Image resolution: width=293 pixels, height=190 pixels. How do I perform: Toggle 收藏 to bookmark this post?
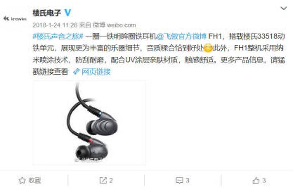tap(34, 180)
